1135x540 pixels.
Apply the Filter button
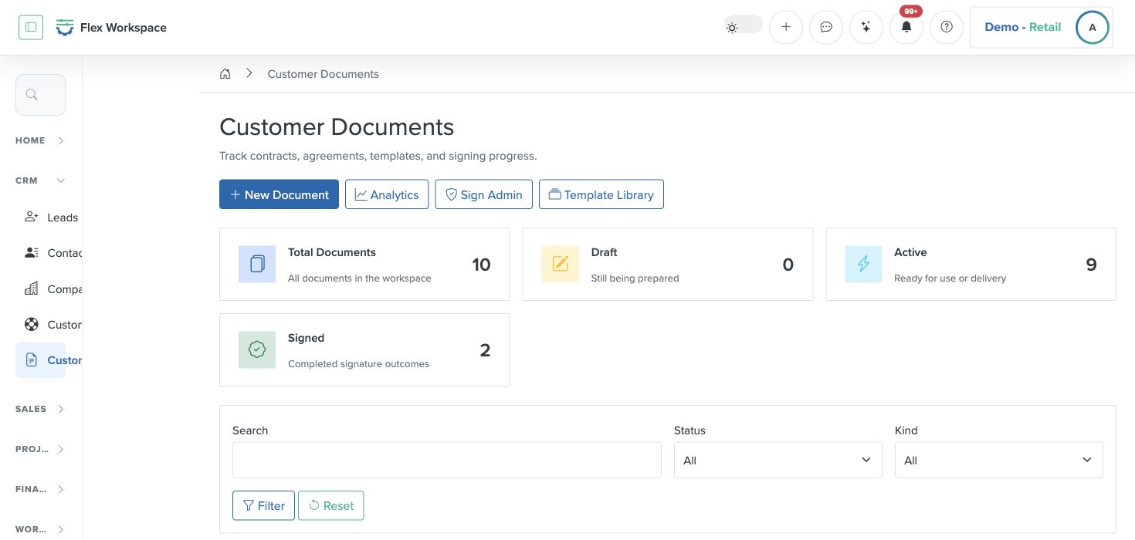pyautogui.click(x=263, y=505)
